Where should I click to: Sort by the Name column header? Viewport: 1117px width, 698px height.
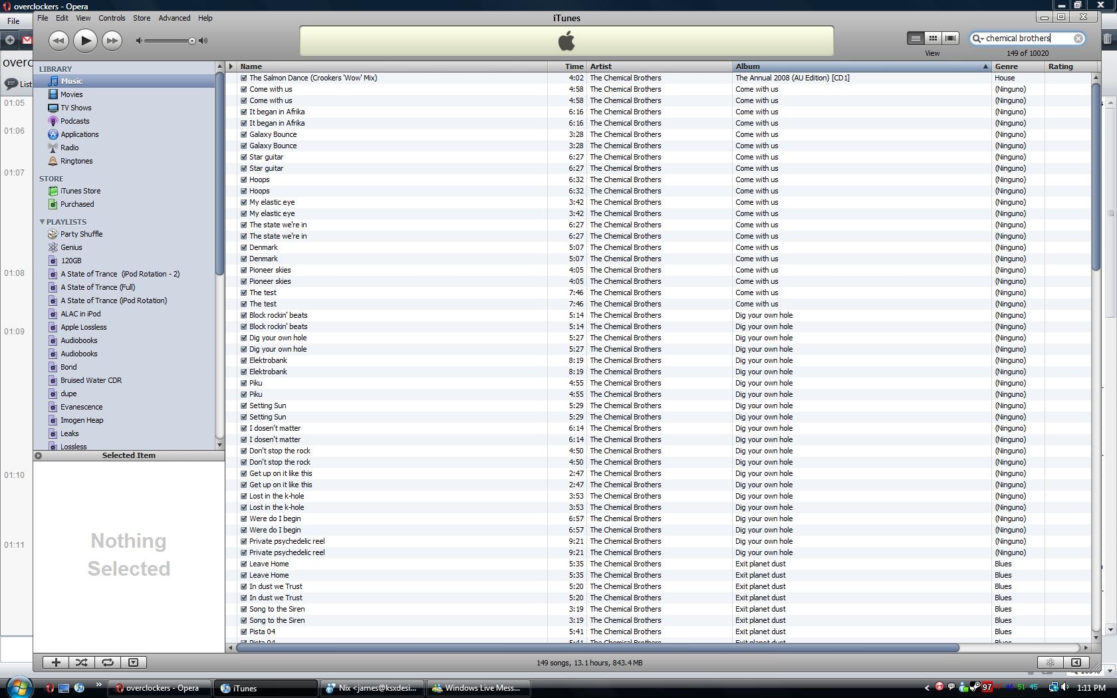(x=392, y=66)
